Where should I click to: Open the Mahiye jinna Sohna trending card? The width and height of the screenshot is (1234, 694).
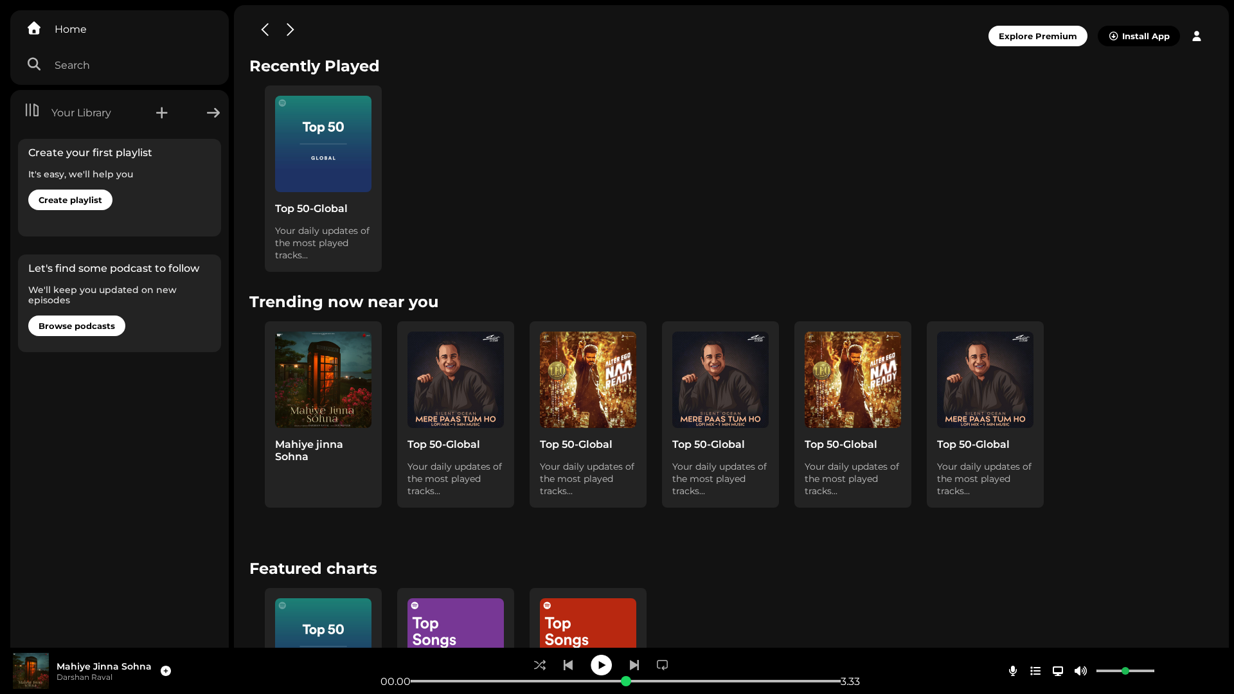tap(323, 414)
